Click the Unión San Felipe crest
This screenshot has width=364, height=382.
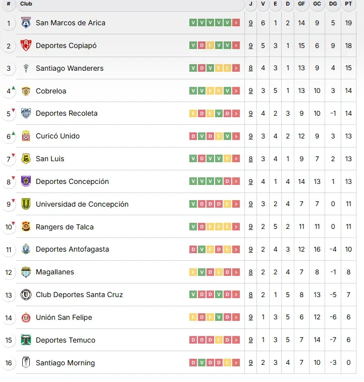[26, 318]
